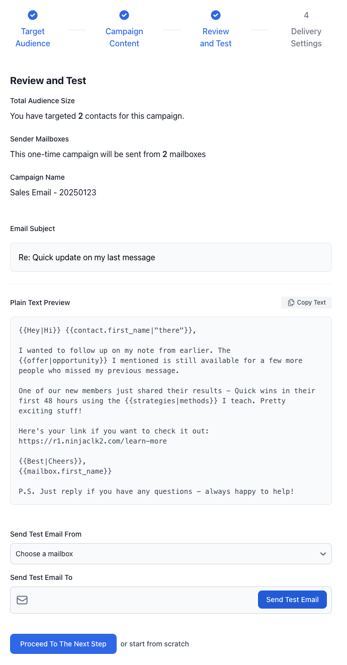The width and height of the screenshot is (347, 665).
Task: Go to the Delivery Settings step
Action: pos(306,37)
